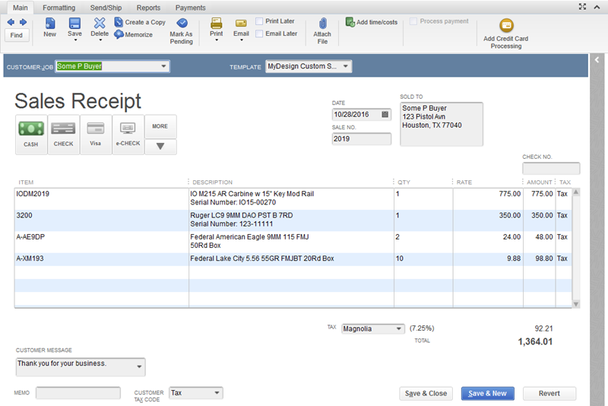The height and width of the screenshot is (406, 608).
Task: Open the Magnolia tax dropdown
Action: click(398, 329)
